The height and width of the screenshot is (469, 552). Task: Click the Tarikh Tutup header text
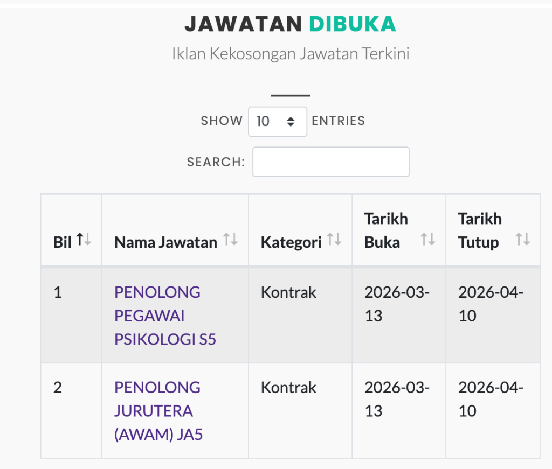480,230
